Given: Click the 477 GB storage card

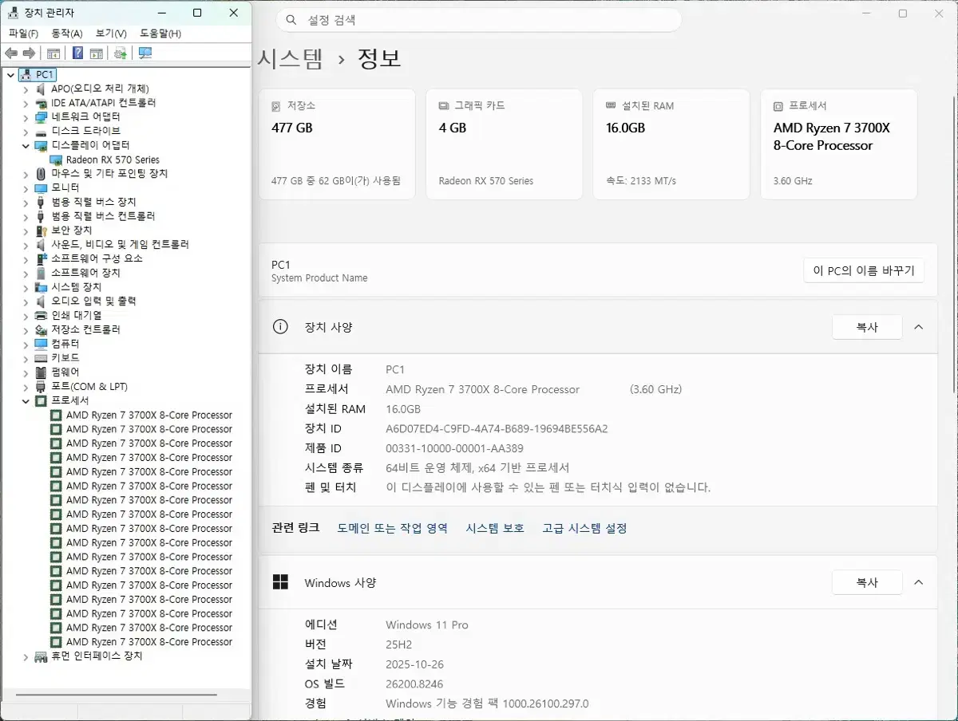Looking at the screenshot, I should [337, 144].
